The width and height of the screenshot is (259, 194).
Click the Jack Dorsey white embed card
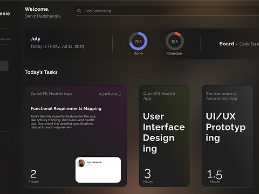click(98, 170)
